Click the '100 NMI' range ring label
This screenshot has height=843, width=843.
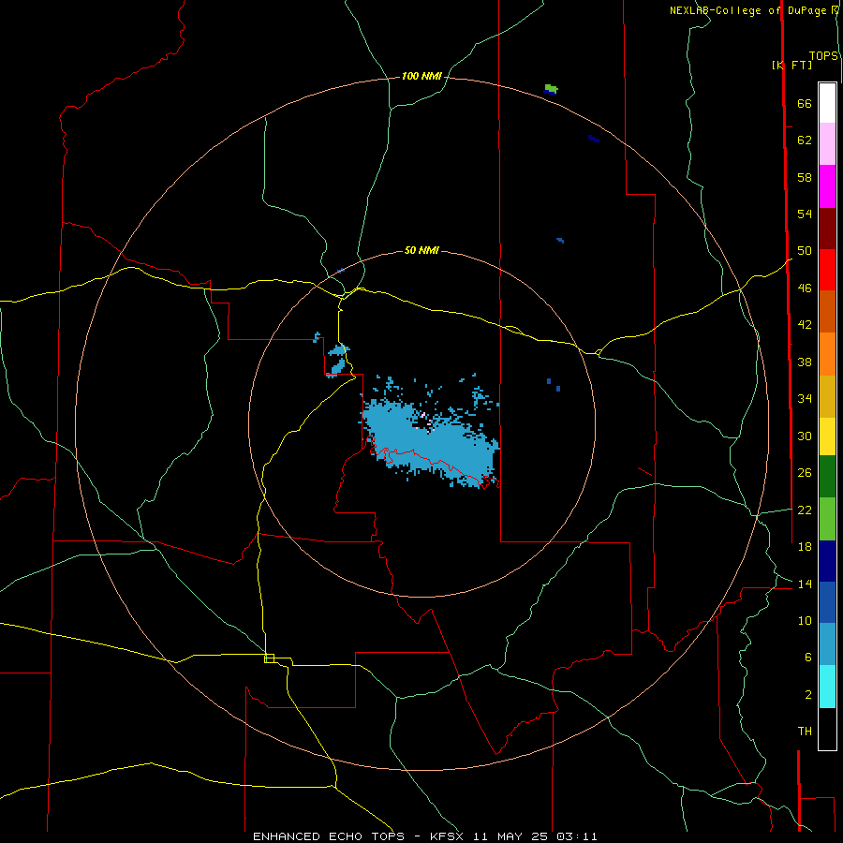click(x=421, y=77)
